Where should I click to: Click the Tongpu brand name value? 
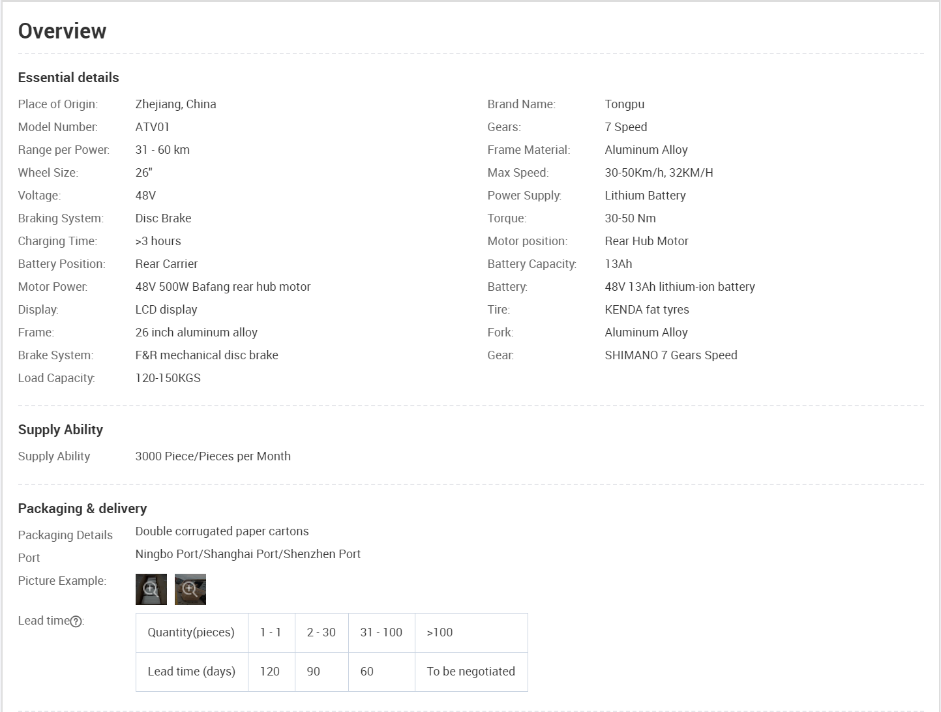(624, 104)
